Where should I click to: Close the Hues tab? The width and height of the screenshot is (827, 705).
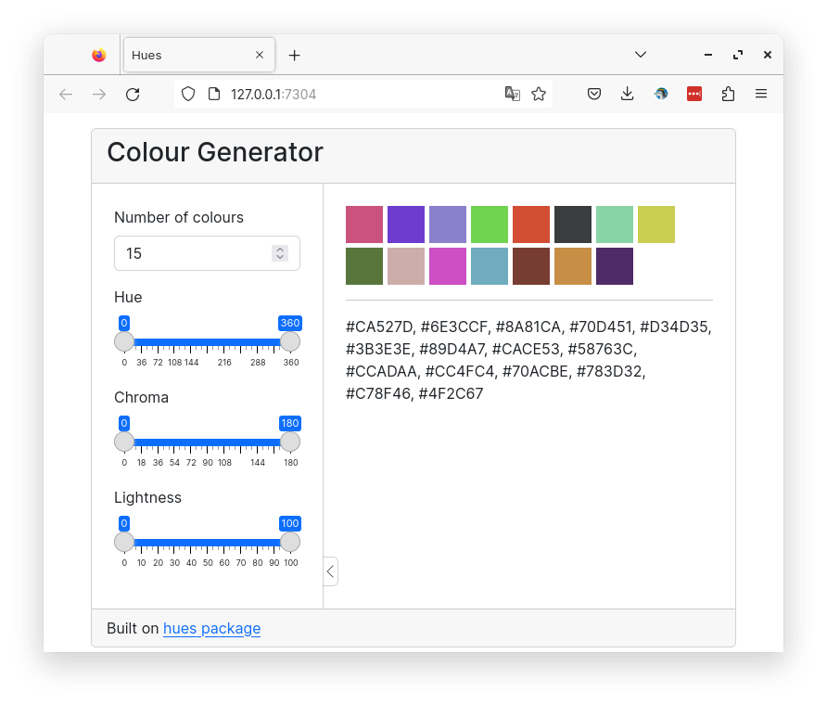point(260,55)
